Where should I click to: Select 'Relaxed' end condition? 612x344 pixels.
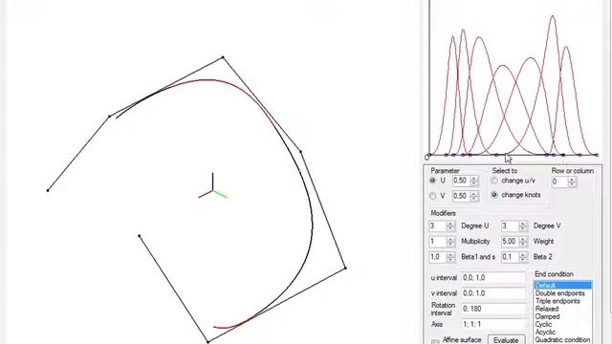[x=563, y=309]
